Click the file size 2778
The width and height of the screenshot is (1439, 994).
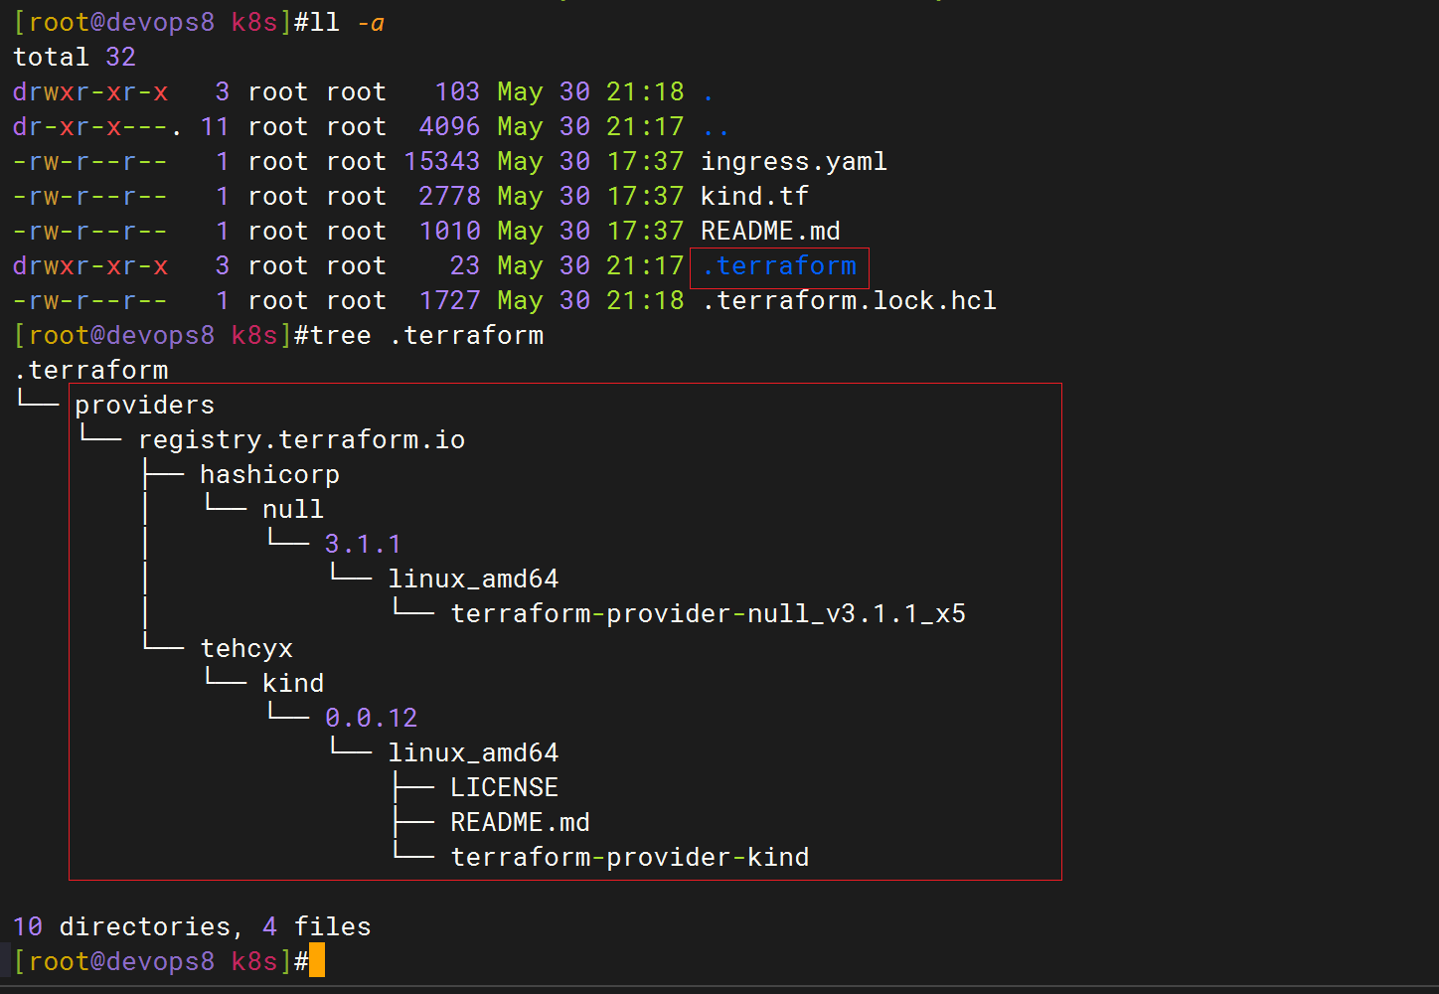449,196
